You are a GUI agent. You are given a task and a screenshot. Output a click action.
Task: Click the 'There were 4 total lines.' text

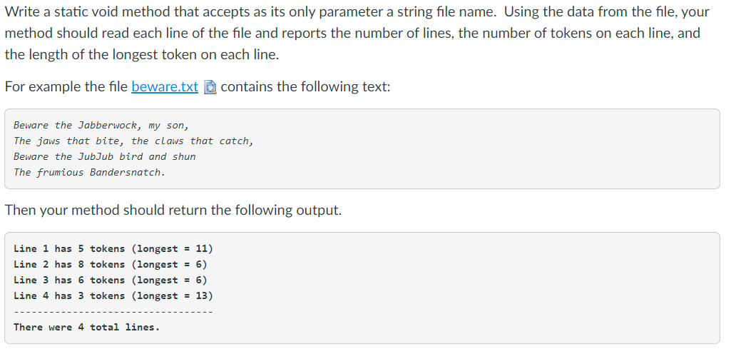coord(87,328)
